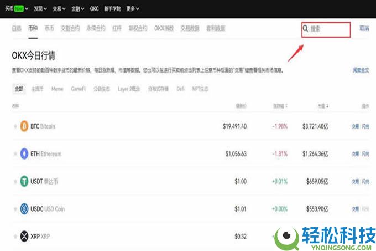Click the search magnifier icon
376x251 pixels.
point(305,29)
